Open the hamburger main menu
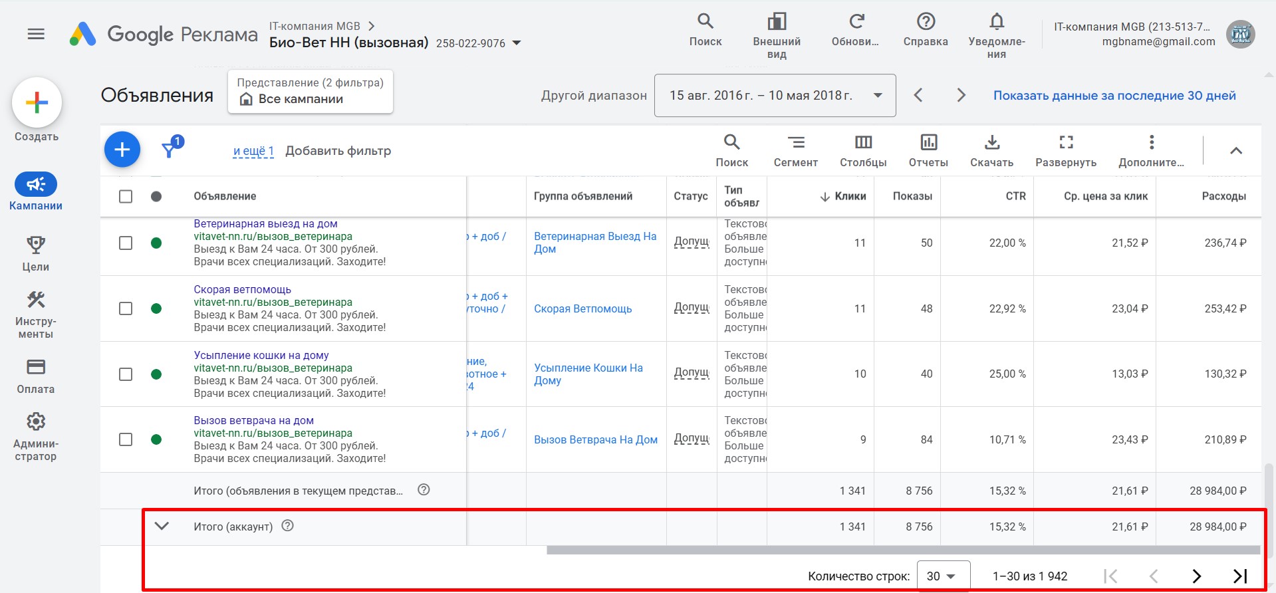The height and width of the screenshot is (593, 1276). point(36,34)
